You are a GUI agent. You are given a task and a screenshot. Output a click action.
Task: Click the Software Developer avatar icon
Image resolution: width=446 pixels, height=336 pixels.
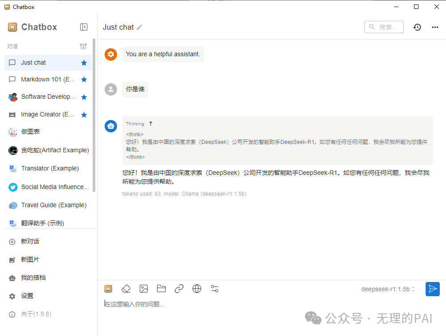(13, 97)
